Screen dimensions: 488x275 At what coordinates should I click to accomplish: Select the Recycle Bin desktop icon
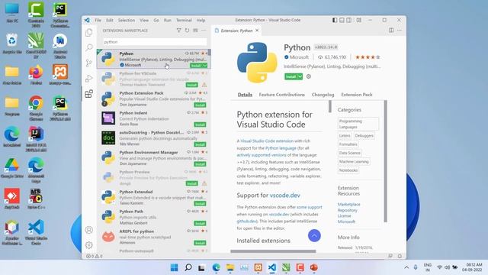point(12,44)
